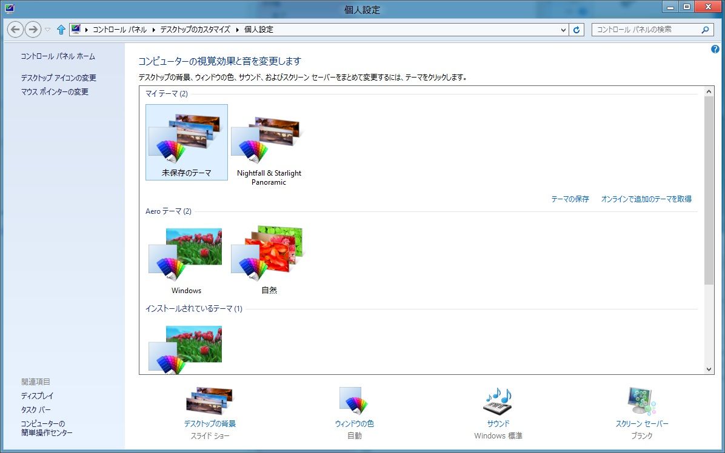Image resolution: width=725 pixels, height=453 pixels.
Task: Click the theme list scroll down arrow
Action: [x=709, y=369]
